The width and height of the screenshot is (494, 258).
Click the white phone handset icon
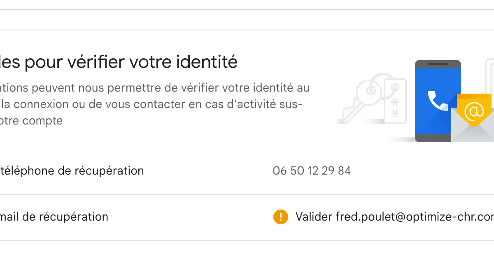pos(436,101)
